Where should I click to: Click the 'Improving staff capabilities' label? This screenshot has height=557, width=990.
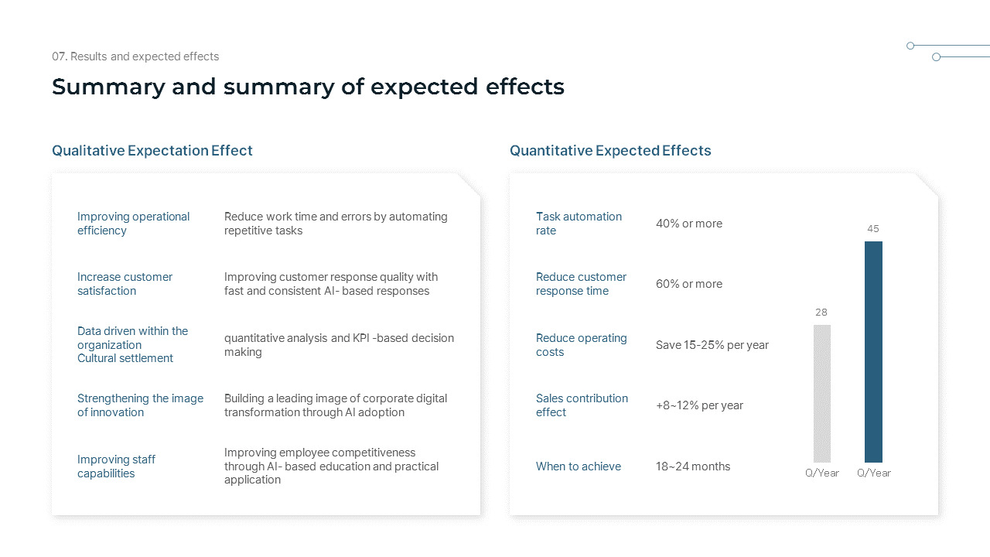point(116,466)
